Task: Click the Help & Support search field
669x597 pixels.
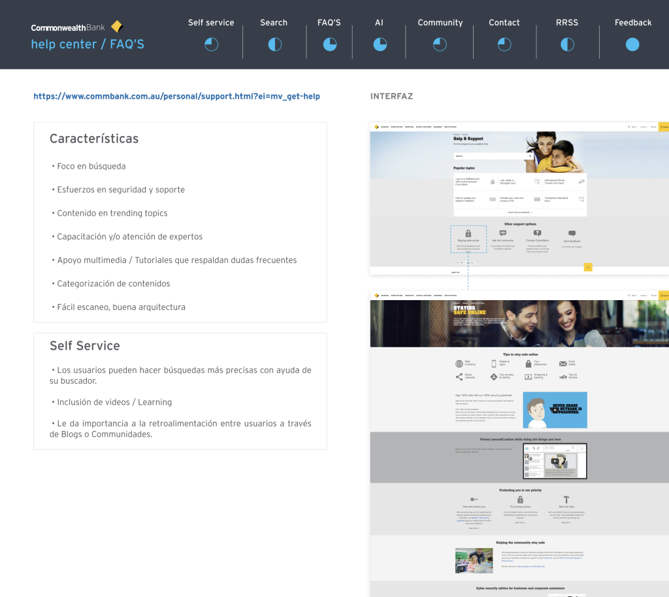Action: [493, 156]
